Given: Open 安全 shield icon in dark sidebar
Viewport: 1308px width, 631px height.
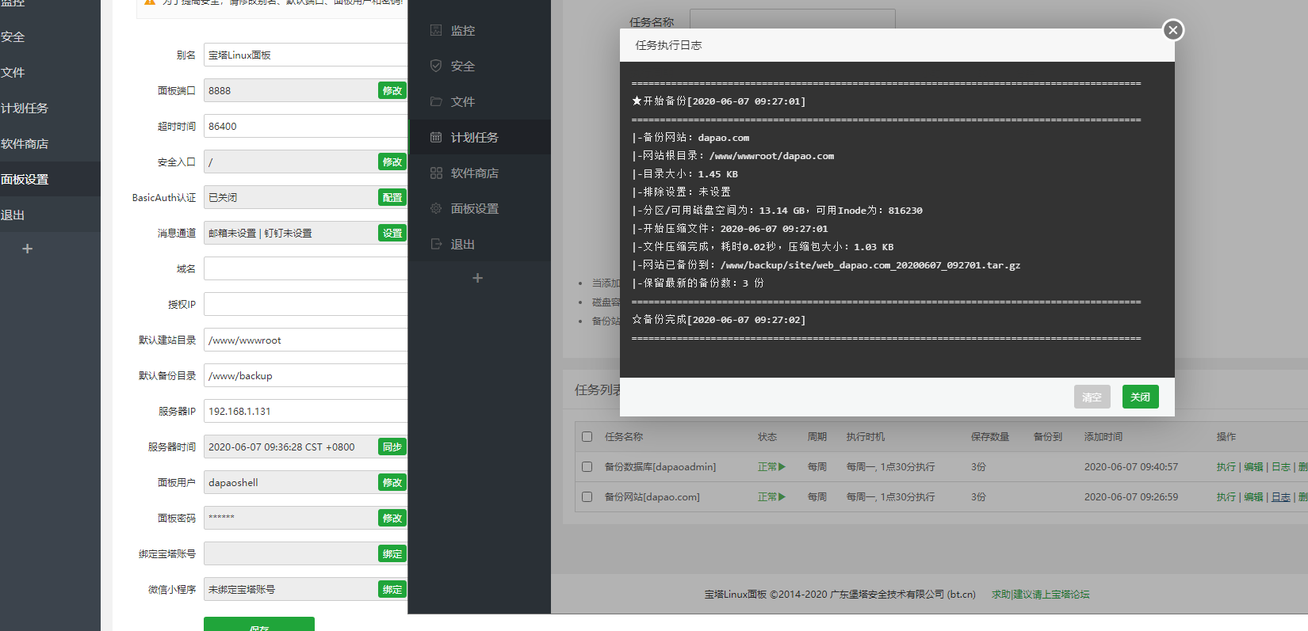Looking at the screenshot, I should click(x=436, y=66).
